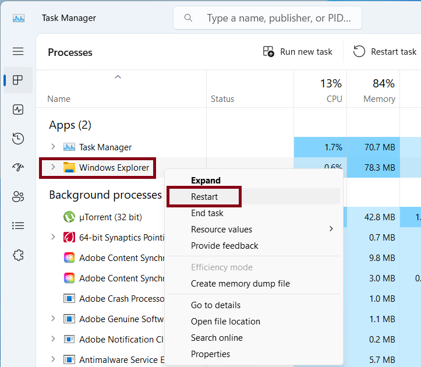Image resolution: width=421 pixels, height=367 pixels.
Task: Sort by the CPU column header
Action: pyautogui.click(x=334, y=99)
